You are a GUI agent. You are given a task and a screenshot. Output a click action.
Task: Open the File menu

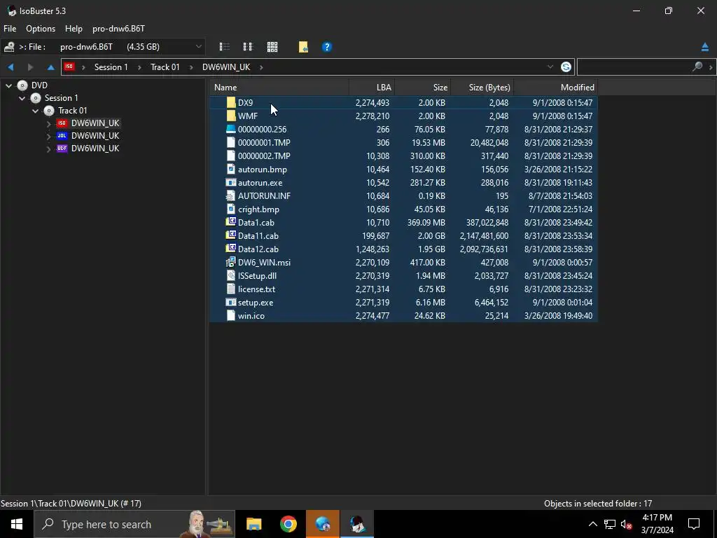[x=10, y=28]
